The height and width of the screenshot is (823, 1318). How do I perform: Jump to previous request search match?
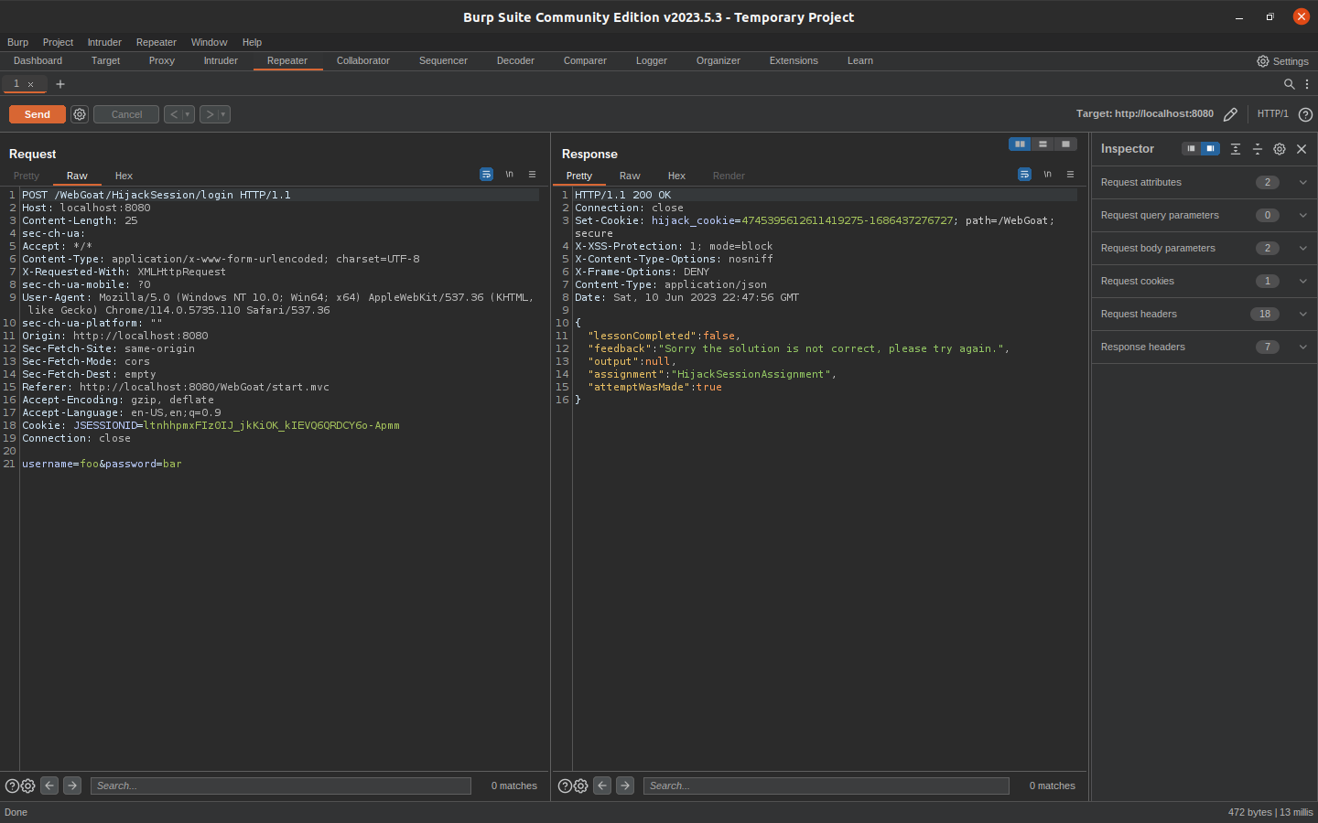(x=49, y=786)
